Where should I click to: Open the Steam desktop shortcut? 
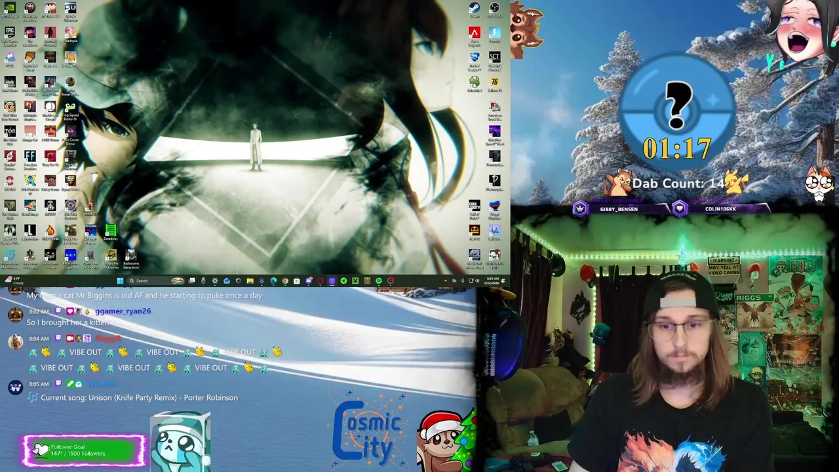click(x=474, y=9)
